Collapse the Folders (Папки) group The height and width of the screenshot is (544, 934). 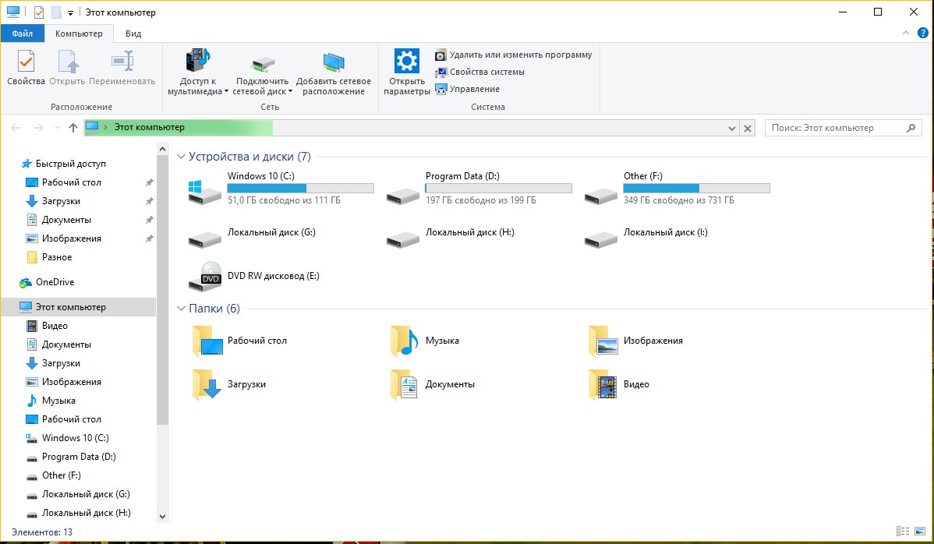pos(181,309)
